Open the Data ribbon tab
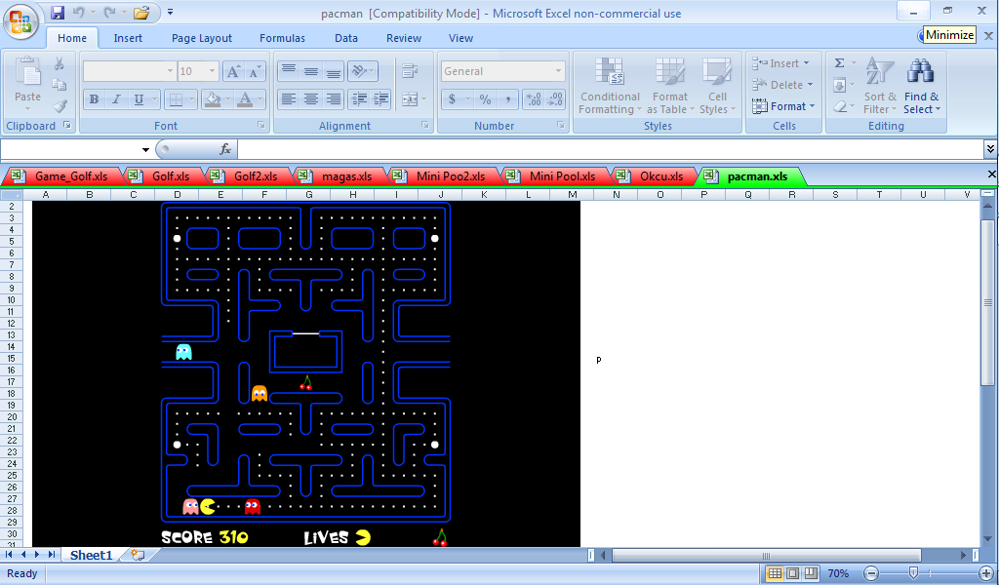The height and width of the screenshot is (585, 999). click(346, 38)
